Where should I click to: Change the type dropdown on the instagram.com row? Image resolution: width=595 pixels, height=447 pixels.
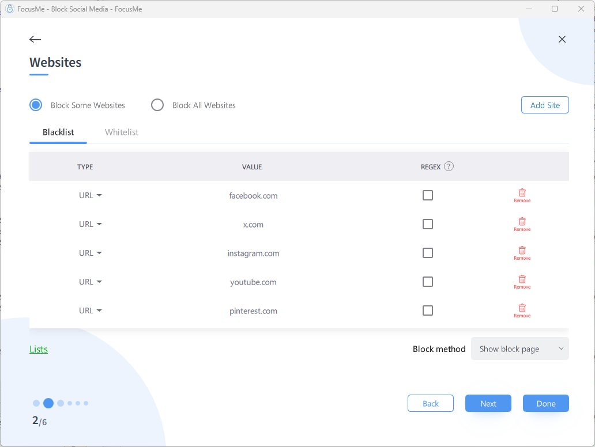[x=91, y=253]
